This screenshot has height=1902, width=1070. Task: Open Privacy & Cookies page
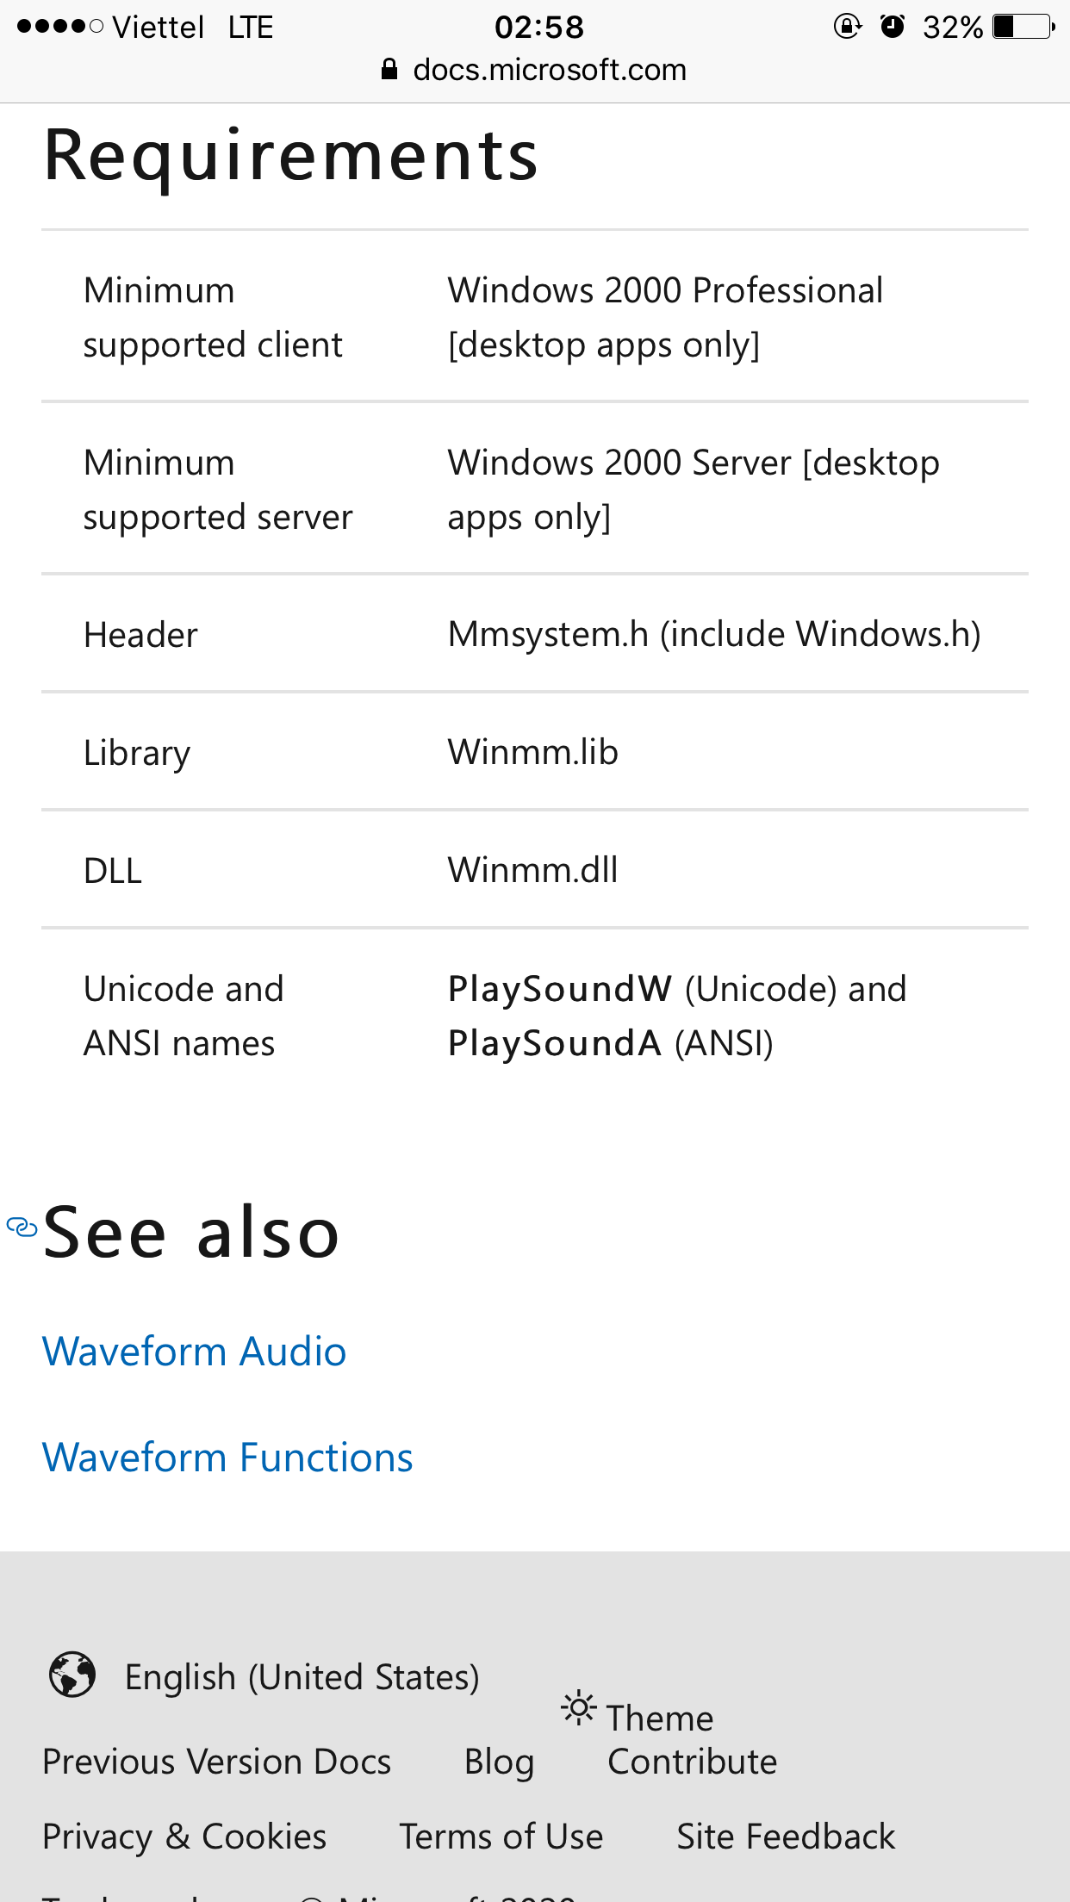184,1837
